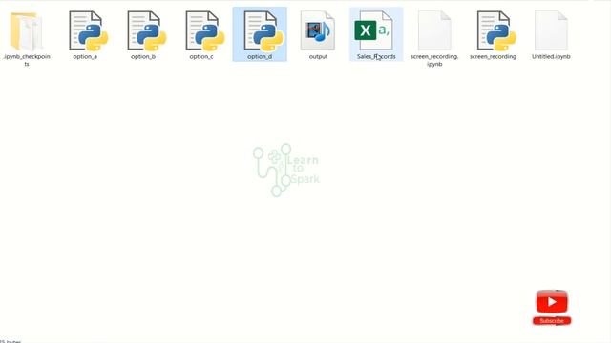
Task: Click the YouTube Subscribe button
Action: (x=552, y=307)
